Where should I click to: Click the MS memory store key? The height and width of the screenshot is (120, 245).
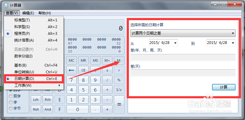coord(95,60)
